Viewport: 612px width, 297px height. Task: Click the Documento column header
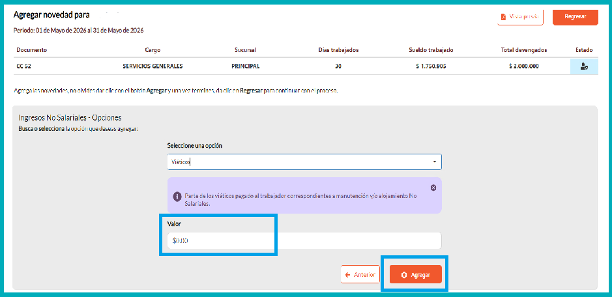coord(32,50)
